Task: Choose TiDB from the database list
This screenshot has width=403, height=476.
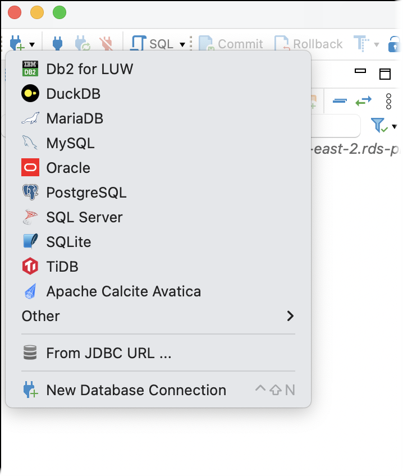Action: [x=62, y=267]
